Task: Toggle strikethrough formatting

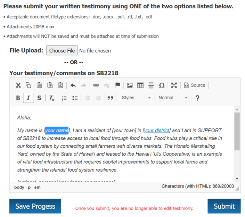Action: pos(39,98)
